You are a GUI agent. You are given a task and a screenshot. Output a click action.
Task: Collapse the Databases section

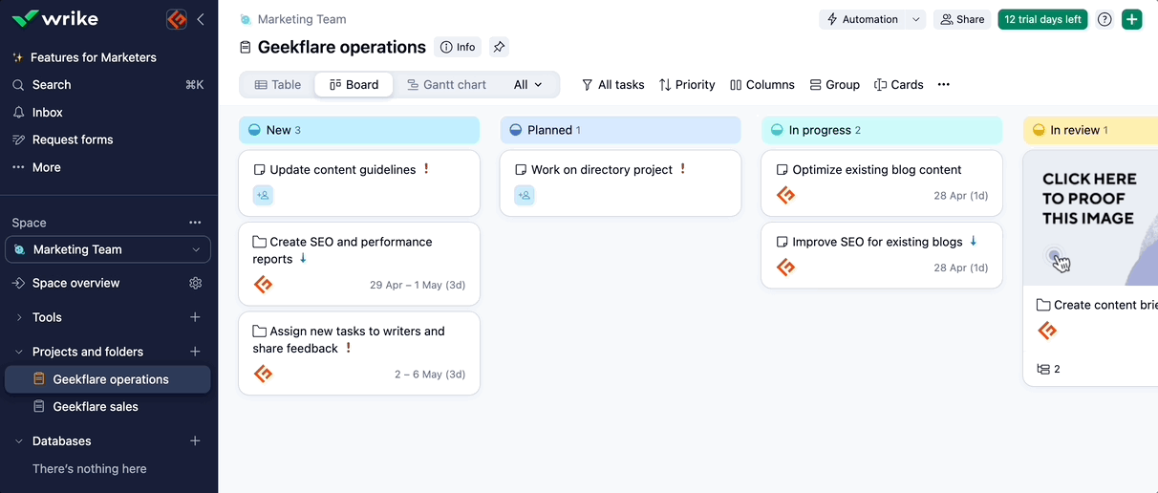(19, 441)
